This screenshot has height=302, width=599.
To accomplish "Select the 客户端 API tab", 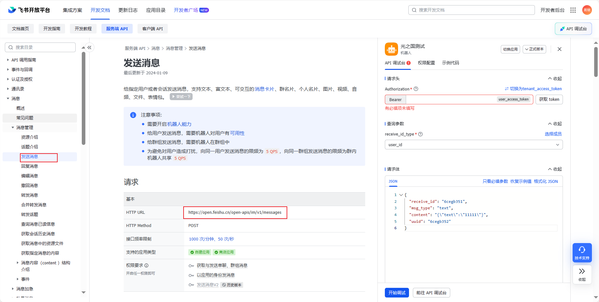I will [x=153, y=29].
